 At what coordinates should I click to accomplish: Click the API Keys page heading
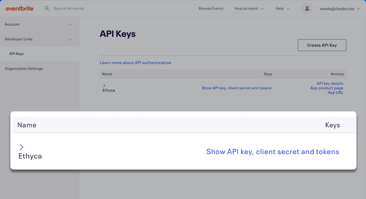click(x=117, y=34)
